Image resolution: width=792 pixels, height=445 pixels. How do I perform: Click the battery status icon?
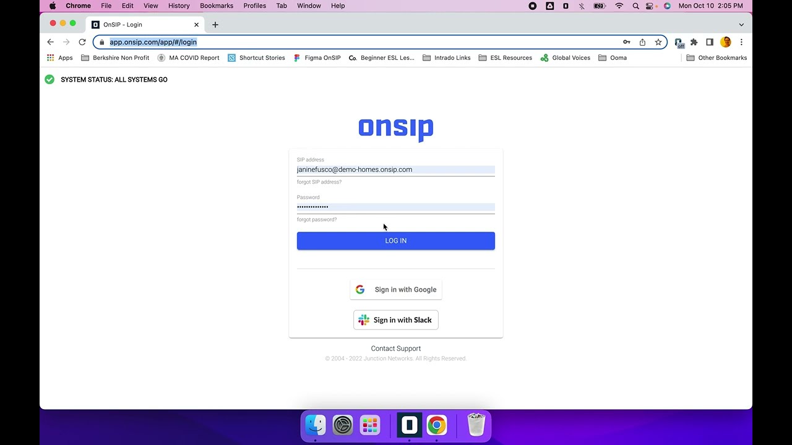(600, 6)
